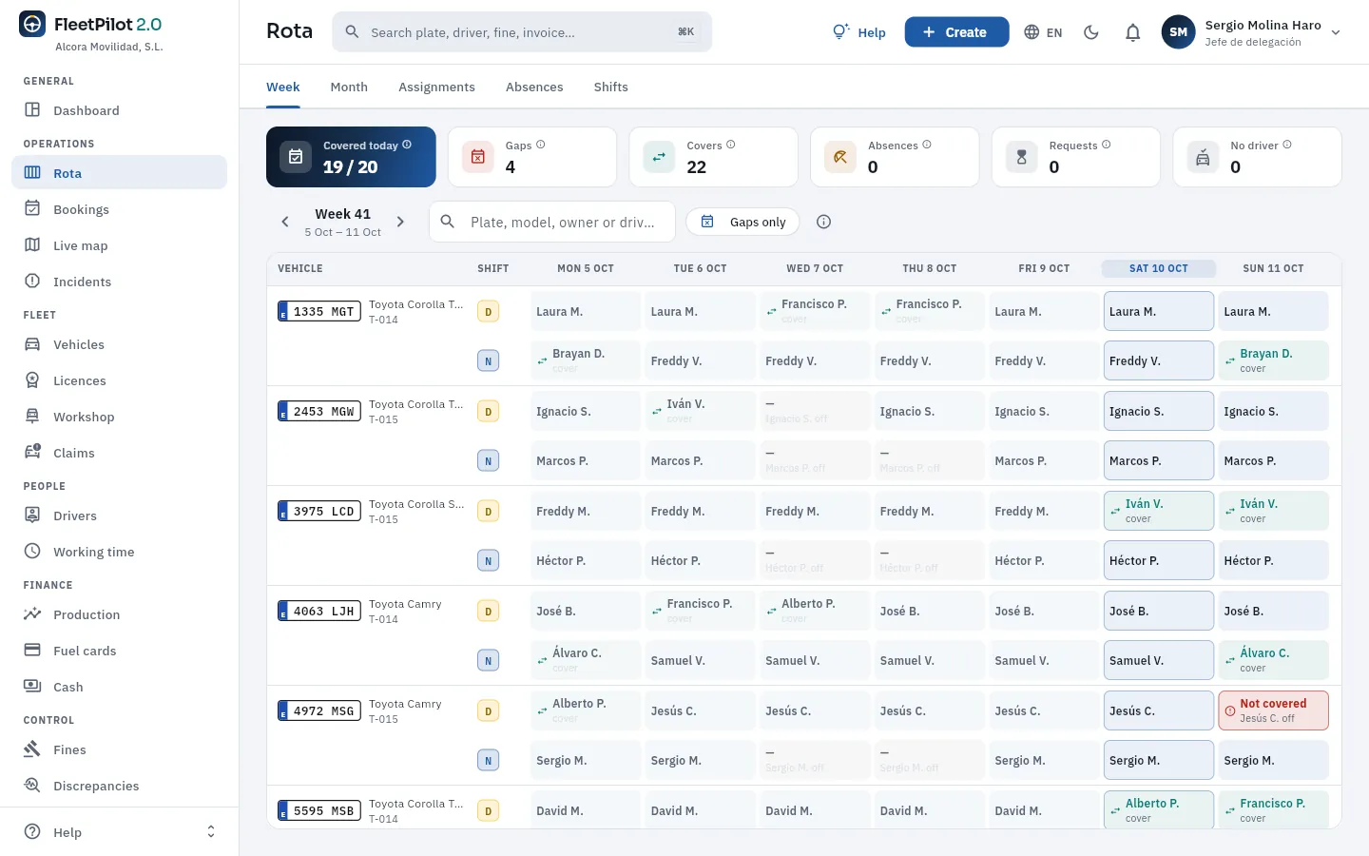Switch to the Month tab

[349, 87]
